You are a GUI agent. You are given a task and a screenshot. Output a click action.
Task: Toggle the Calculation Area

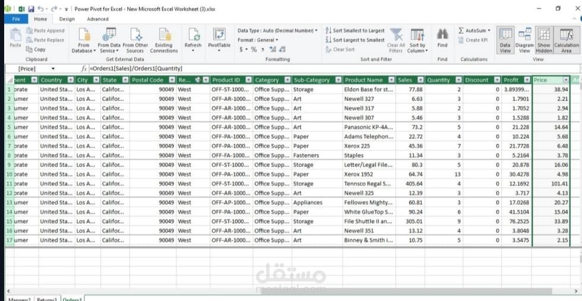pos(566,40)
